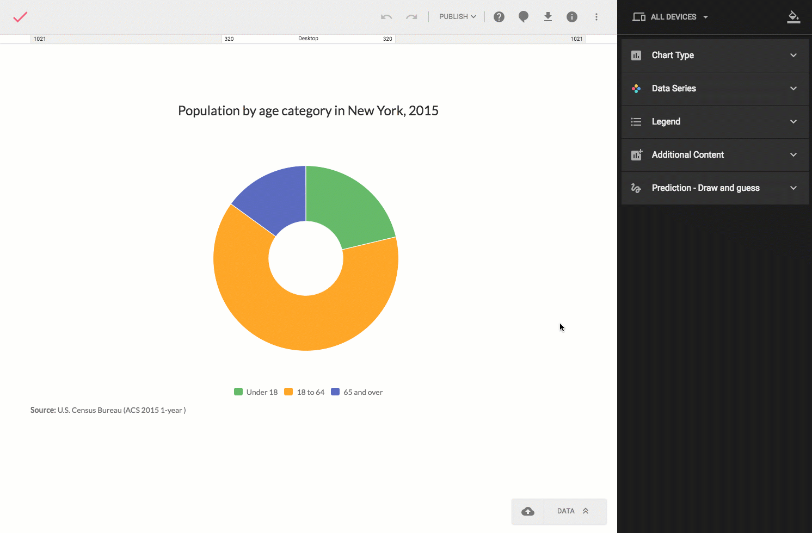Click the help question mark icon
Image resolution: width=812 pixels, height=533 pixels.
pos(499,16)
